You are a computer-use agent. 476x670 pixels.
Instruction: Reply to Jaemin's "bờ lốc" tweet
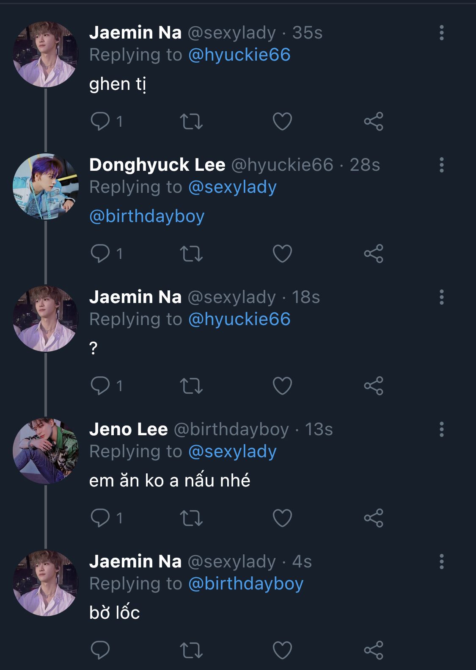100,651
